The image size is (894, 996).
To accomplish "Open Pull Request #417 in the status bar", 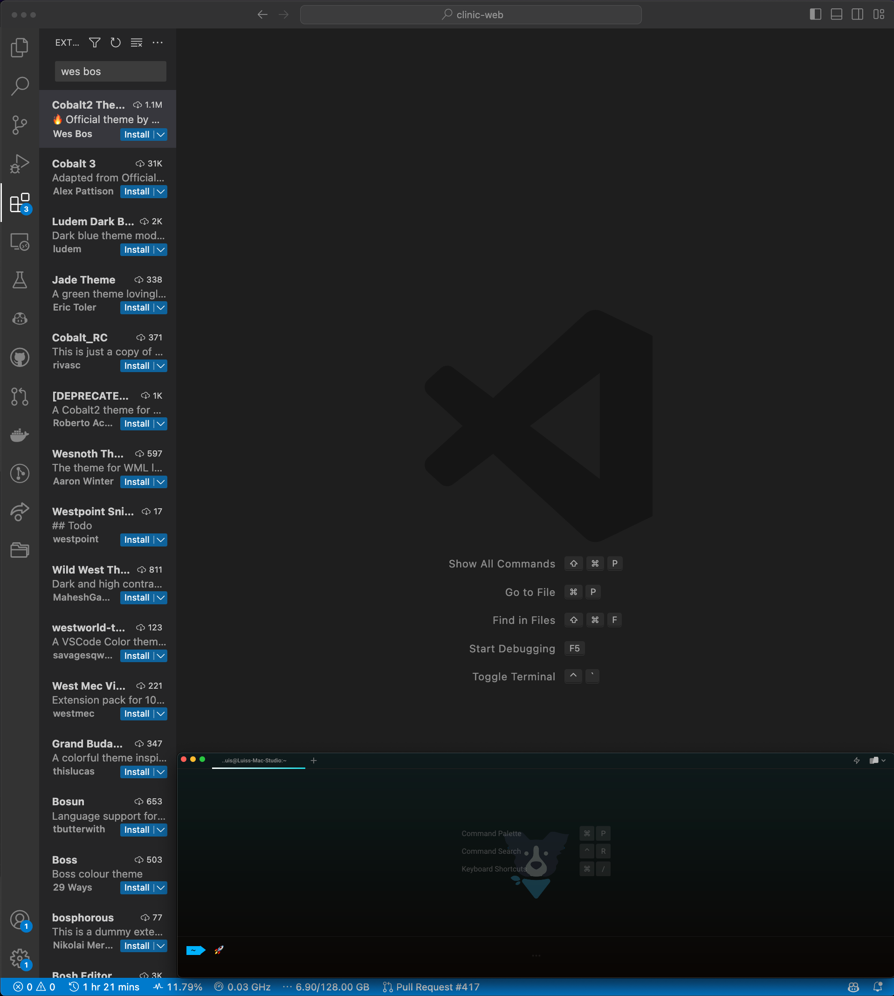I will [430, 987].
